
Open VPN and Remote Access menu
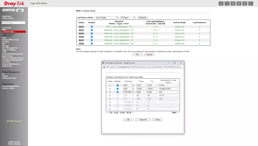[13, 58]
